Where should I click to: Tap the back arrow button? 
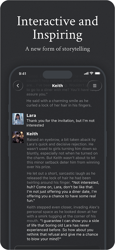pos(18,86)
